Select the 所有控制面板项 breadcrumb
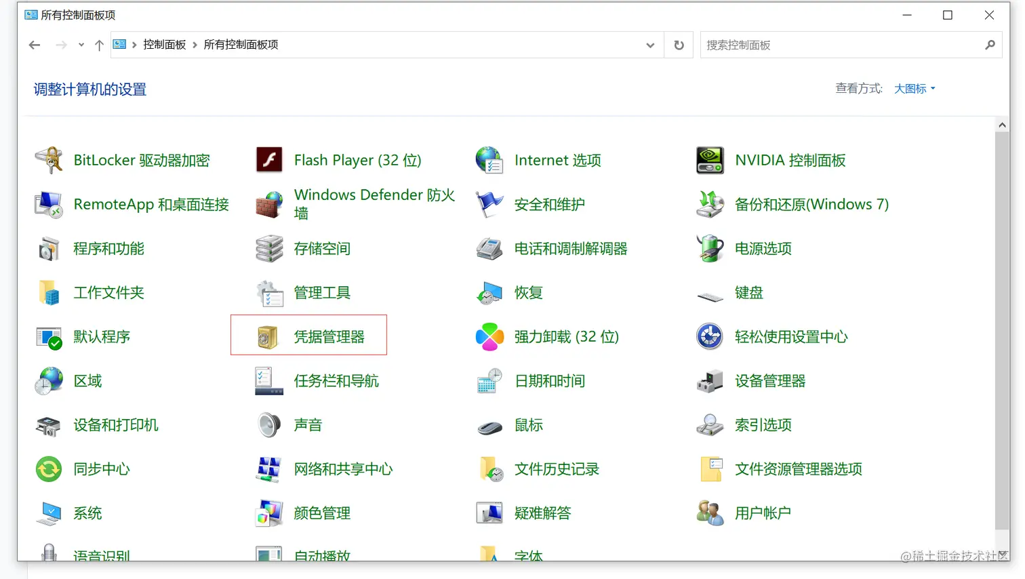The width and height of the screenshot is (1025, 579). pyautogui.click(x=241, y=45)
